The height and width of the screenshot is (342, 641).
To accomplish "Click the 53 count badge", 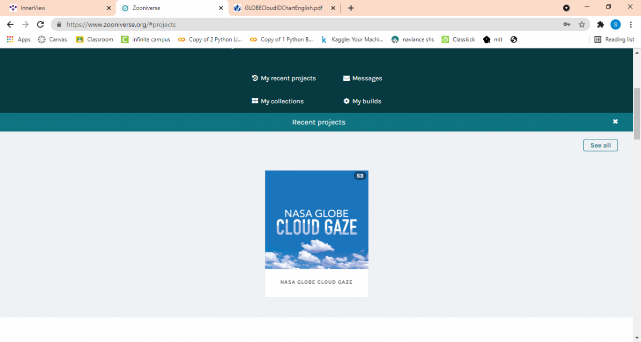I will (360, 176).
